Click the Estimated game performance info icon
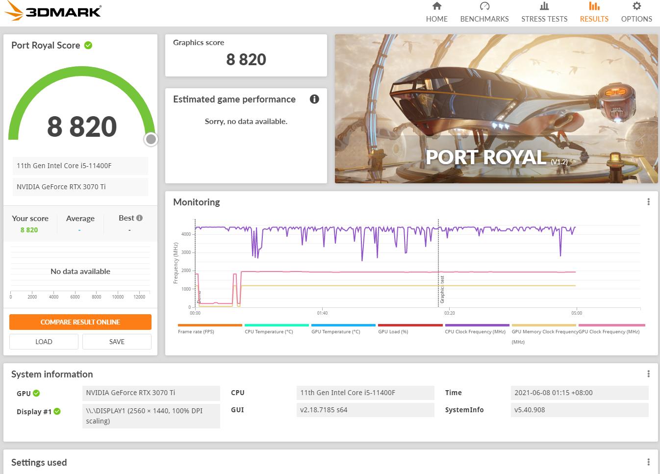Screen dimensions: 660x474 [314, 99]
